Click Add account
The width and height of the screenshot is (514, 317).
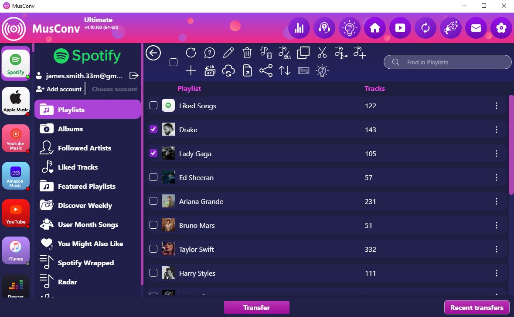point(59,89)
